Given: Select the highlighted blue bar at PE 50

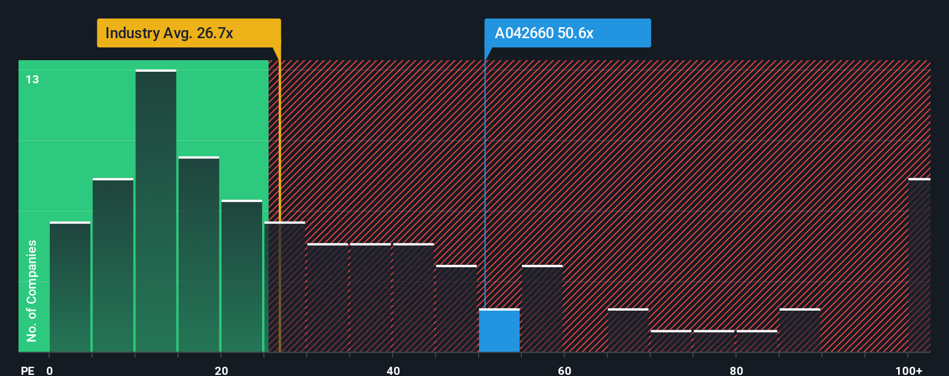Looking at the screenshot, I should click(x=499, y=330).
